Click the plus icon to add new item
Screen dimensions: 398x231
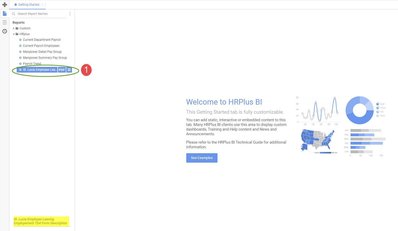click(5, 5)
